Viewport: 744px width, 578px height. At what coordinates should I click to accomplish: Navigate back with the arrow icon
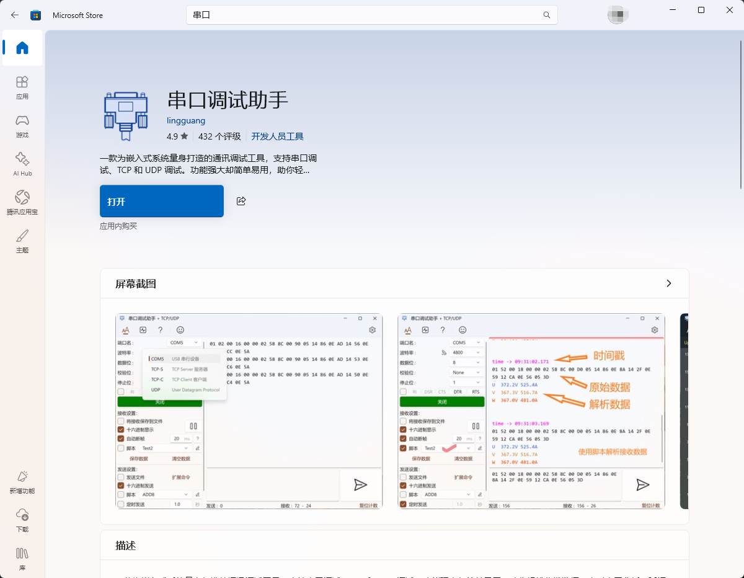[x=15, y=15]
